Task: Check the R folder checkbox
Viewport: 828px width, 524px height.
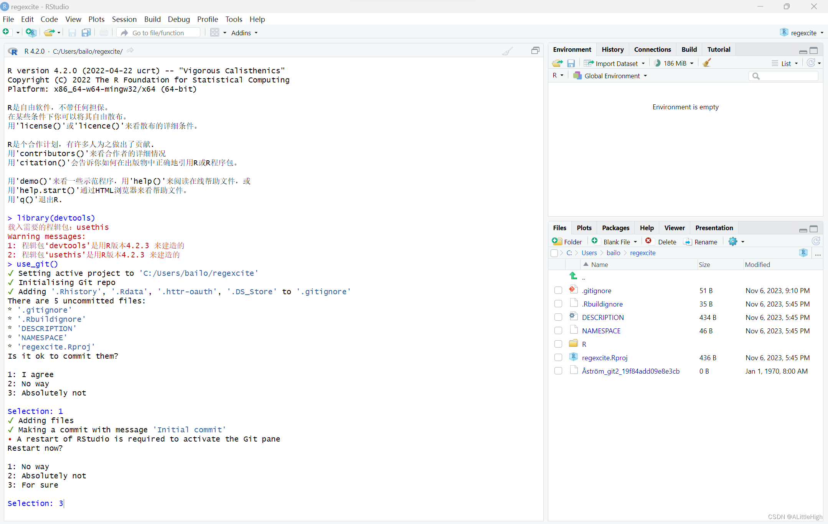Action: click(x=558, y=344)
